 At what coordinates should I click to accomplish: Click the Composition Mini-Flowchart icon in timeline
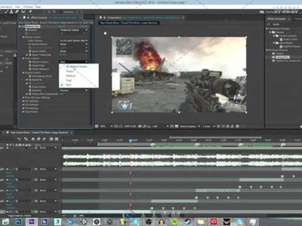pyautogui.click(x=19, y=139)
